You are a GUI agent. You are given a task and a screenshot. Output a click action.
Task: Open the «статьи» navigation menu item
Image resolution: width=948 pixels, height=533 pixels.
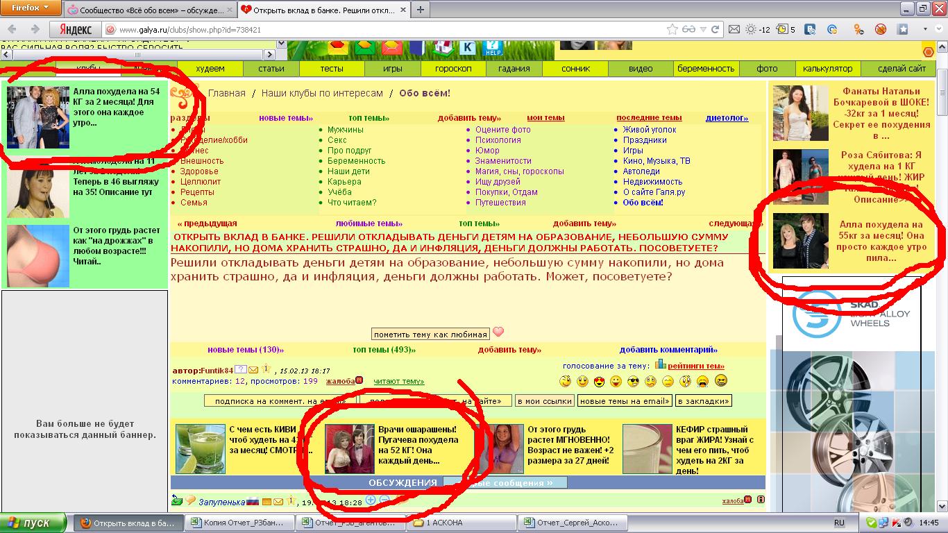pos(271,69)
